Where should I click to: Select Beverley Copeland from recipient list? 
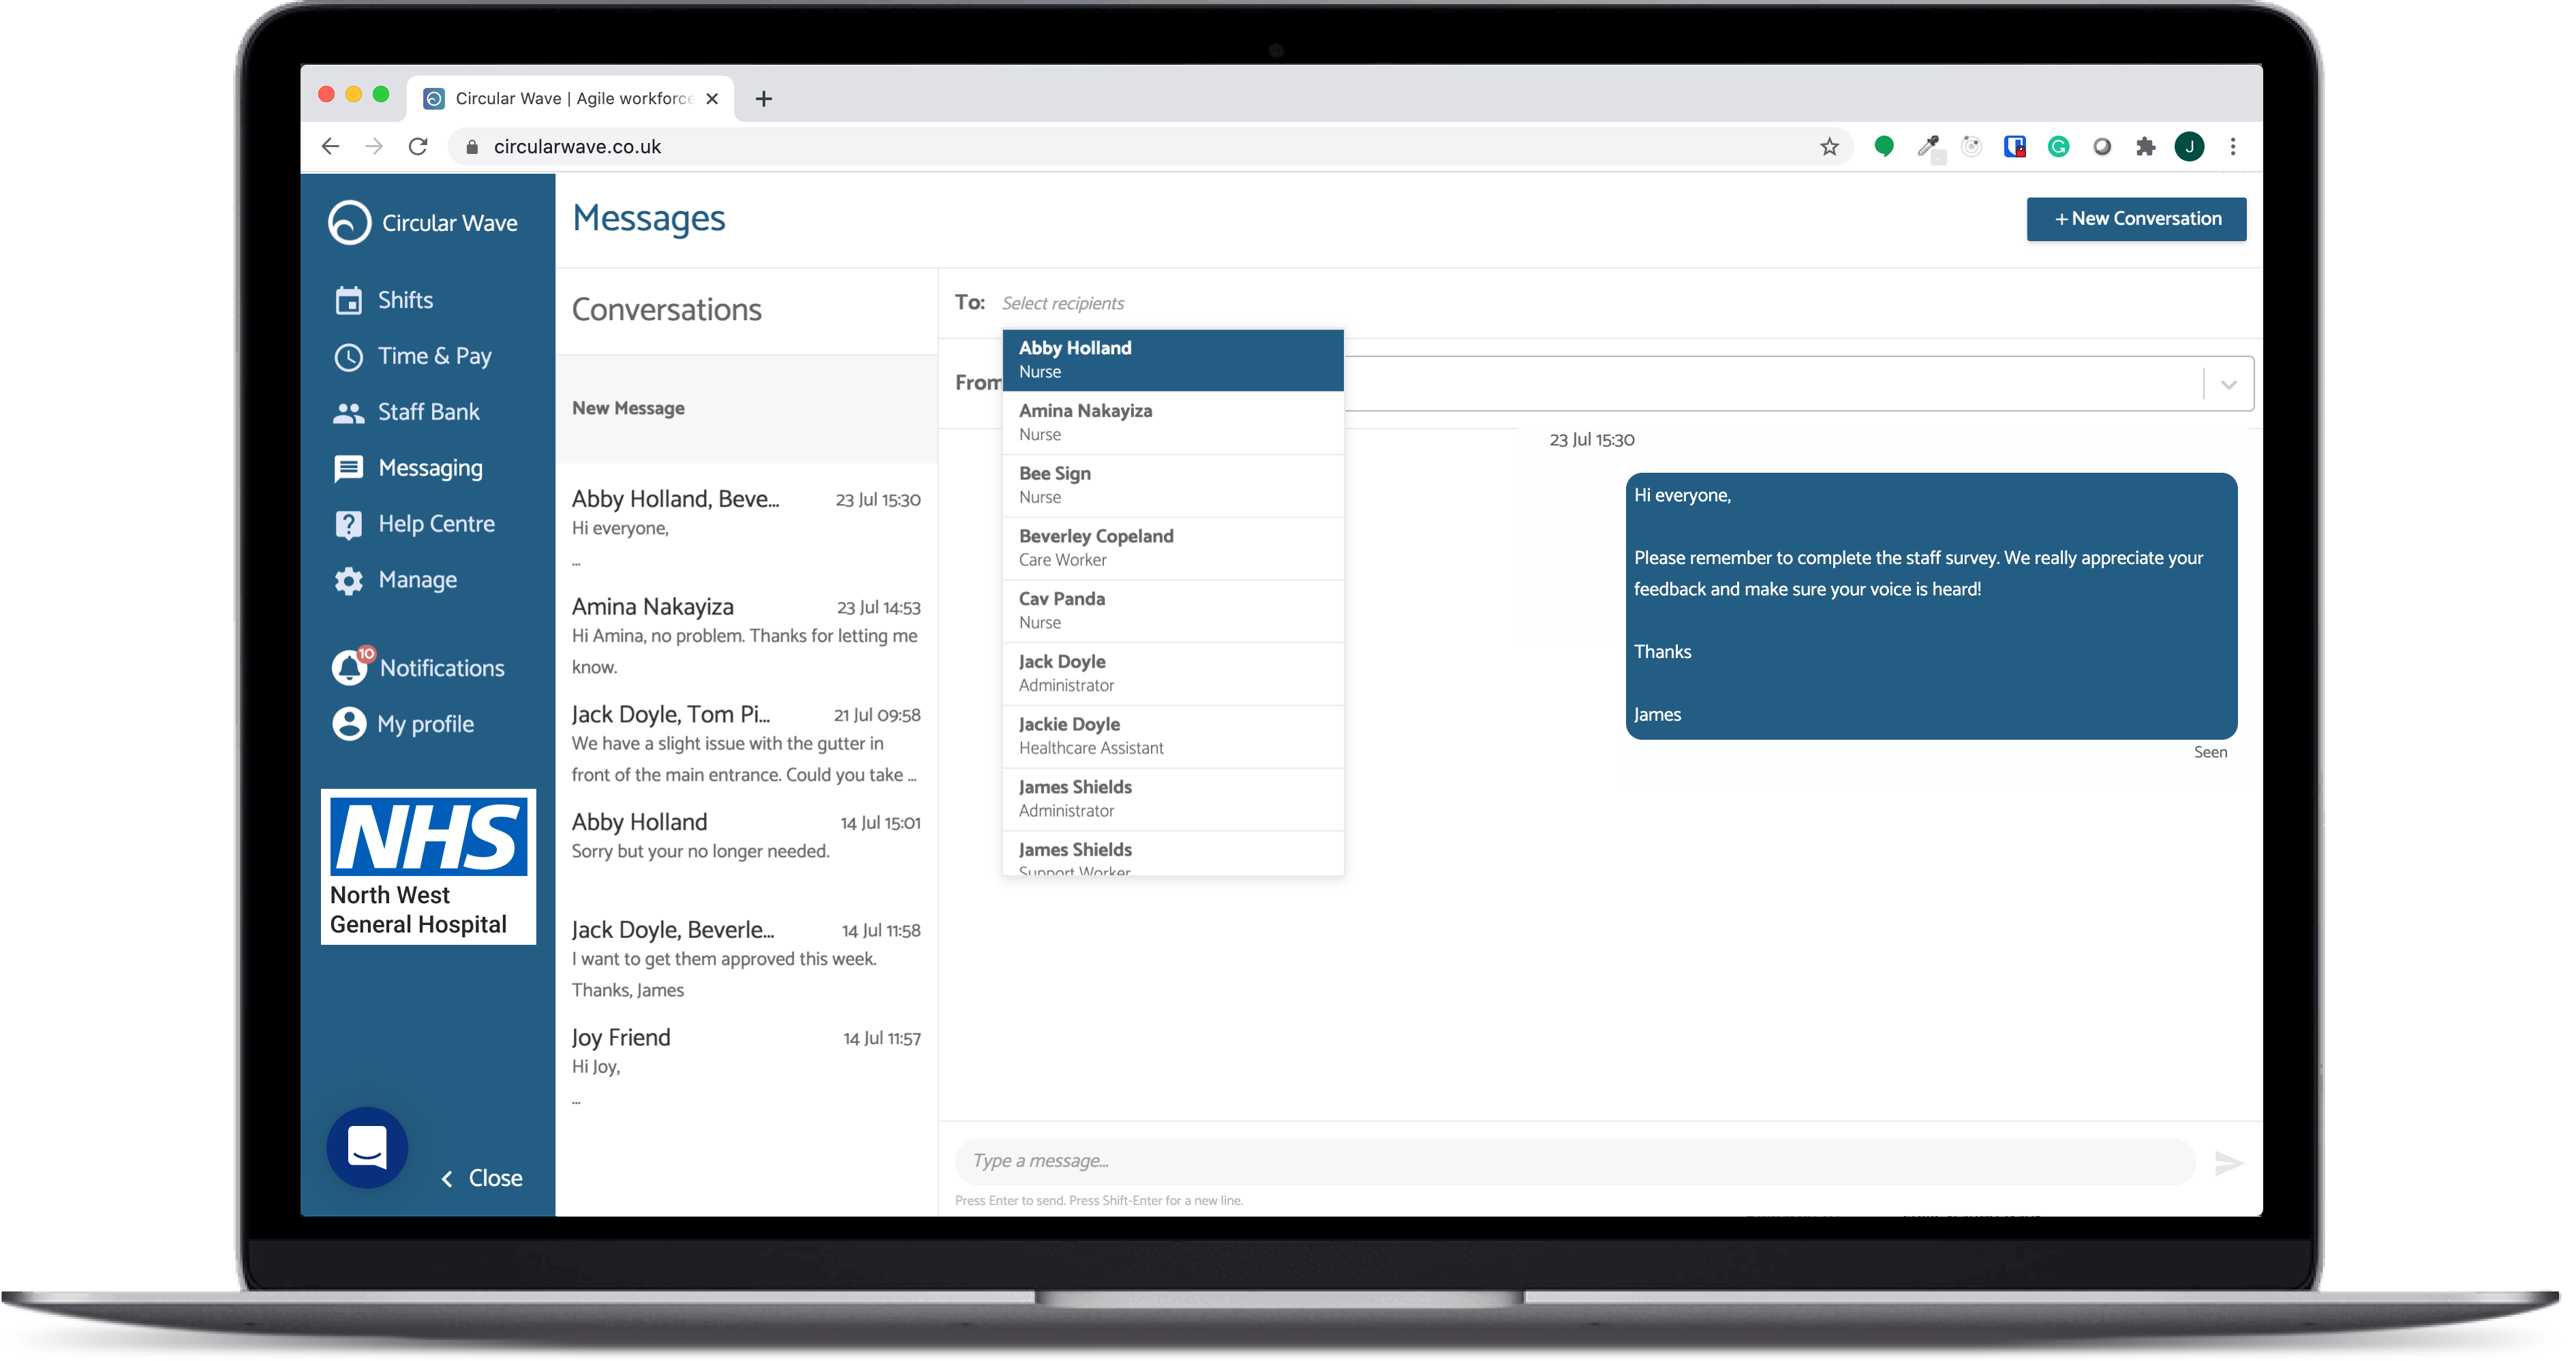click(1096, 548)
